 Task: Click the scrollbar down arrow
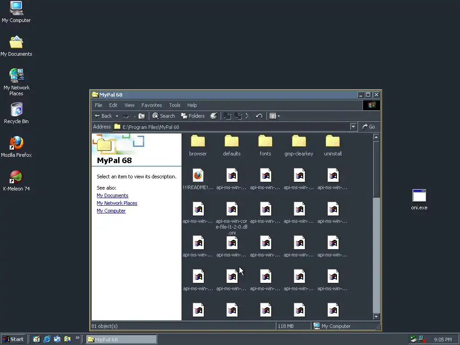point(376,317)
